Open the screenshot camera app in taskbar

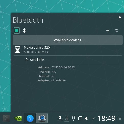pos(42,118)
